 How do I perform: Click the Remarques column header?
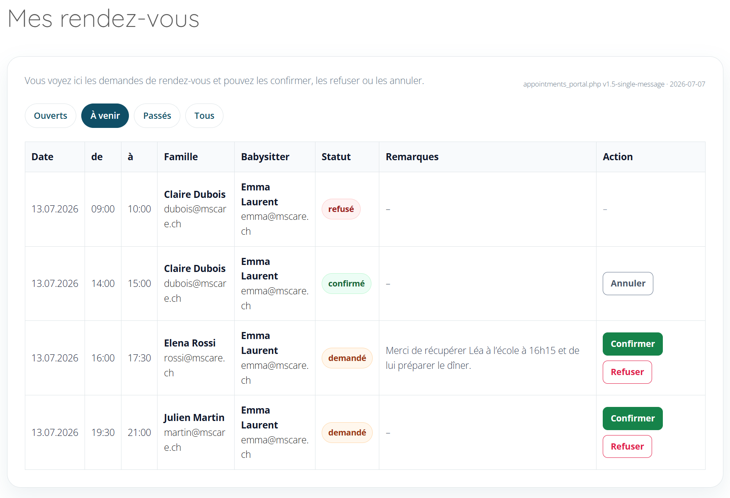click(x=412, y=157)
